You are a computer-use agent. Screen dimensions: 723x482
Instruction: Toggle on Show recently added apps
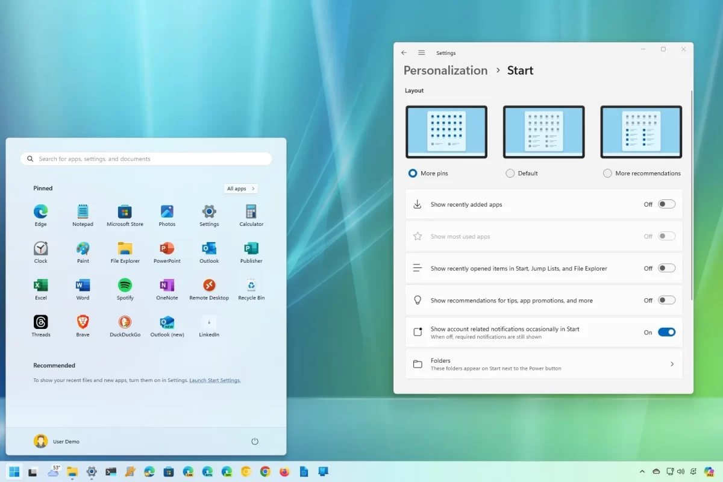coord(666,204)
